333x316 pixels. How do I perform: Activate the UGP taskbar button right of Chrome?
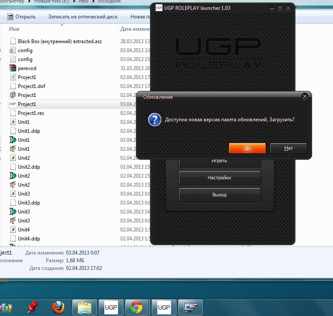click(164, 307)
